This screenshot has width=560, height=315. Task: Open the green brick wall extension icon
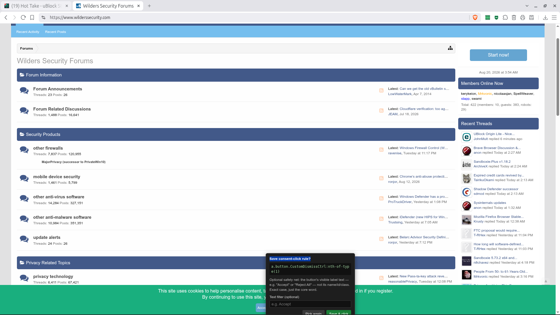pos(488,17)
